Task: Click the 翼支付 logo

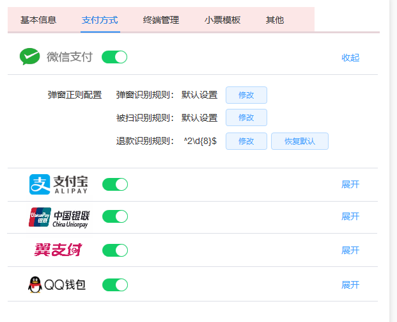Action: tap(58, 250)
